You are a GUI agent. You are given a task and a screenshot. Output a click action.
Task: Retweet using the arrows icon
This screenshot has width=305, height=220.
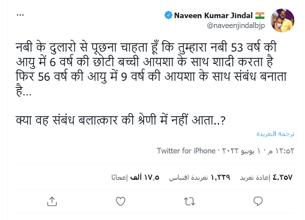[190, 201]
